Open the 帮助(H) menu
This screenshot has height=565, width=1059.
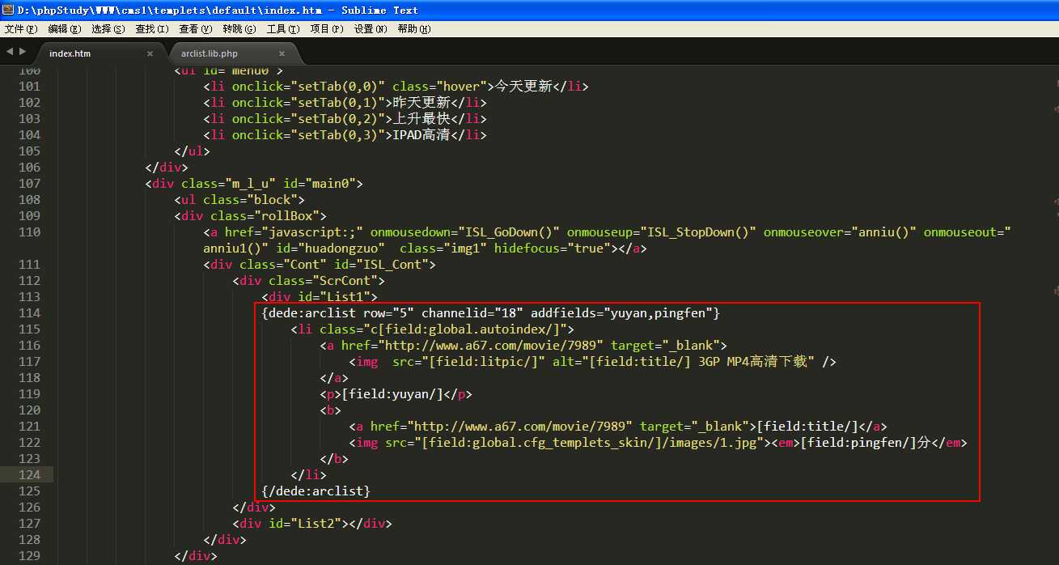point(414,29)
